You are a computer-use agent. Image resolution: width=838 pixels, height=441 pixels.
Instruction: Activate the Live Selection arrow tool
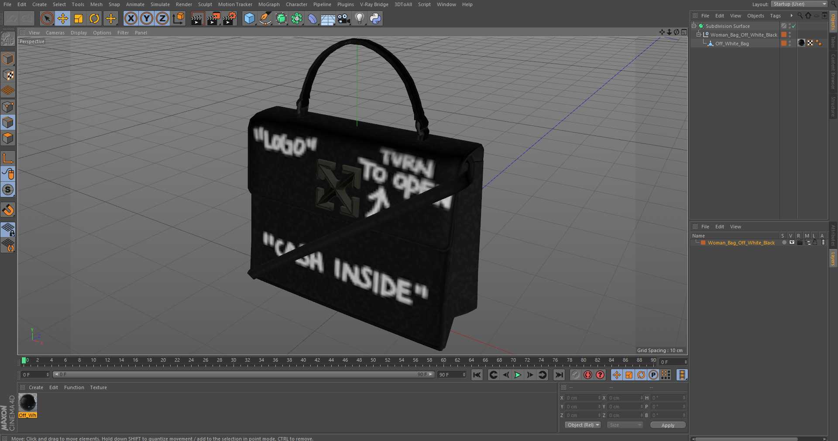click(x=47, y=18)
